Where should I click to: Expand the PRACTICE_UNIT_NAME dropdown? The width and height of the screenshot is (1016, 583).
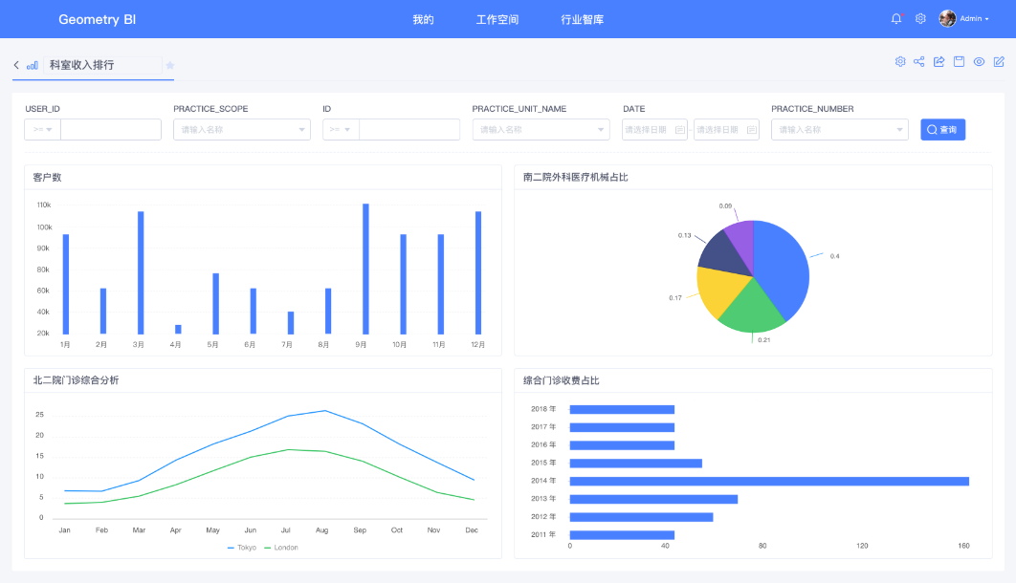[x=541, y=129]
